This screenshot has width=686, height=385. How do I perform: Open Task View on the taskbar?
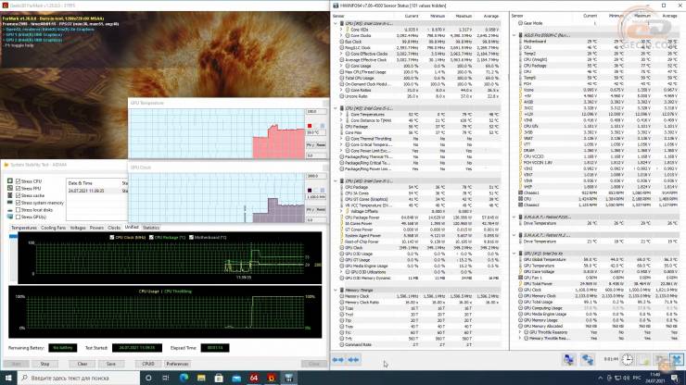(x=166, y=378)
